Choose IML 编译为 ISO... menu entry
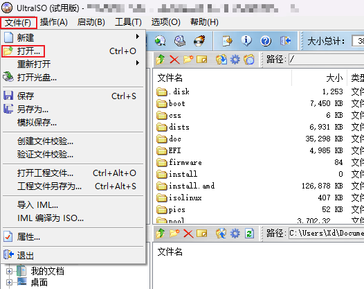Image resolution: width=364 pixels, height=289 pixels. (x=73, y=218)
